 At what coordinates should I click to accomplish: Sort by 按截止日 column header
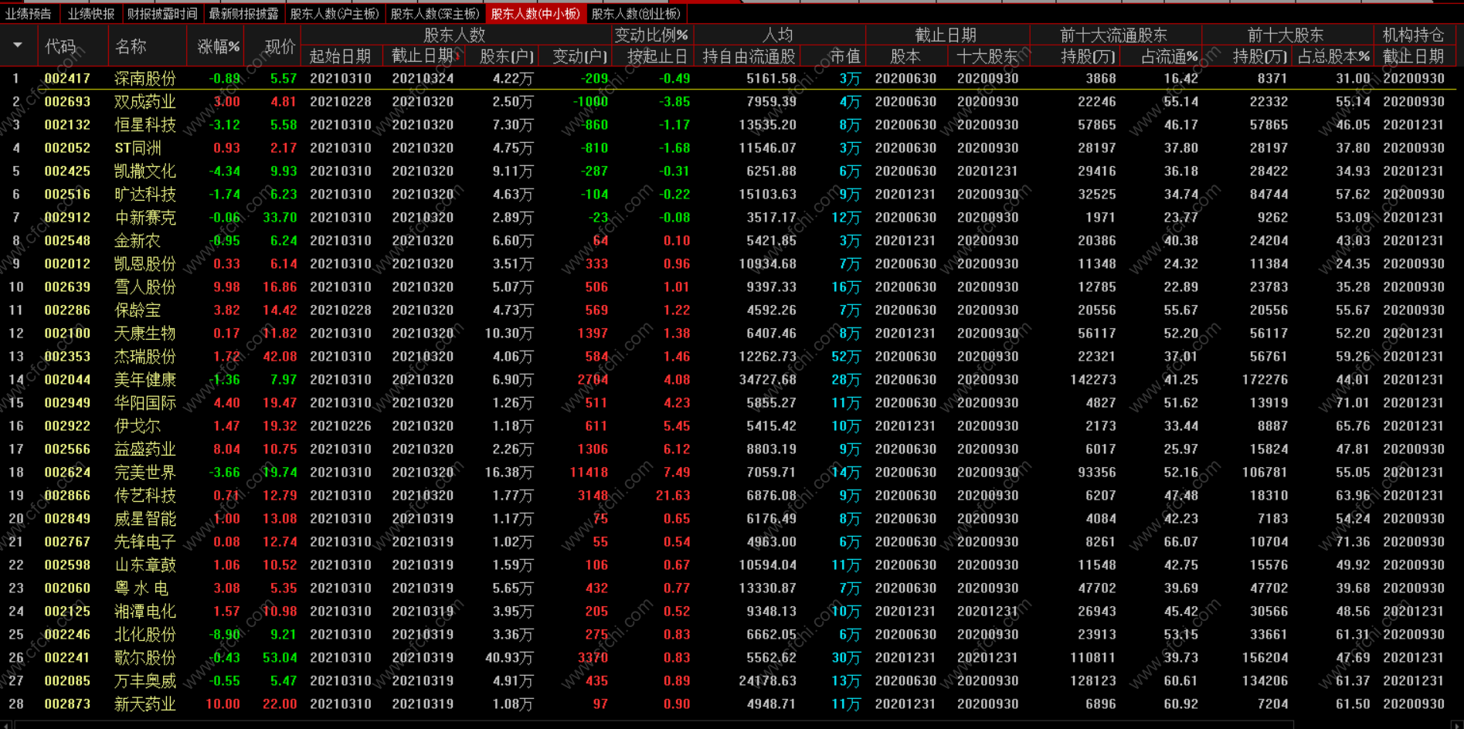(657, 56)
